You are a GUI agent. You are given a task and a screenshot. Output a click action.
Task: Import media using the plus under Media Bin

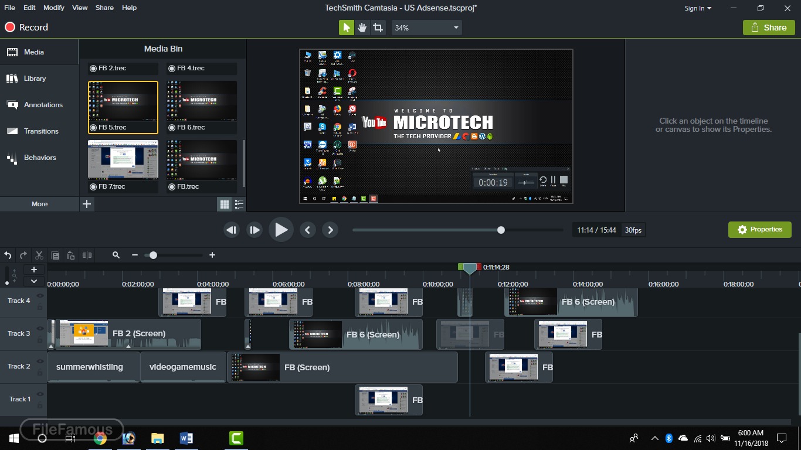[x=87, y=204]
